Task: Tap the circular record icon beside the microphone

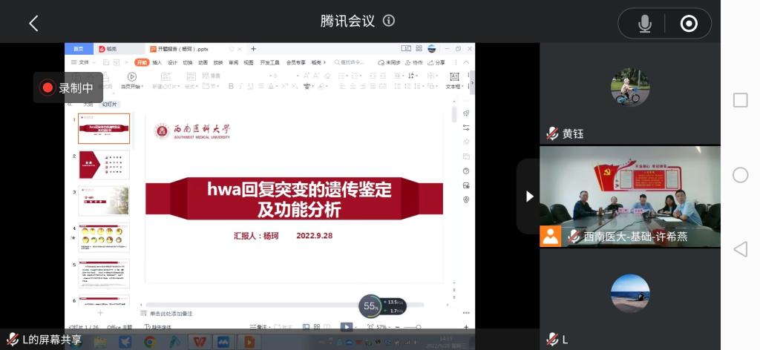Action: point(689,24)
